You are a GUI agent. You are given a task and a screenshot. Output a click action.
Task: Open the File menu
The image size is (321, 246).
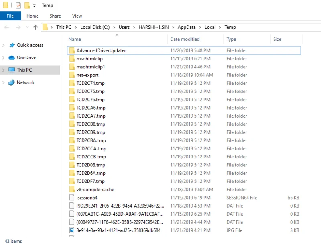pos(10,16)
